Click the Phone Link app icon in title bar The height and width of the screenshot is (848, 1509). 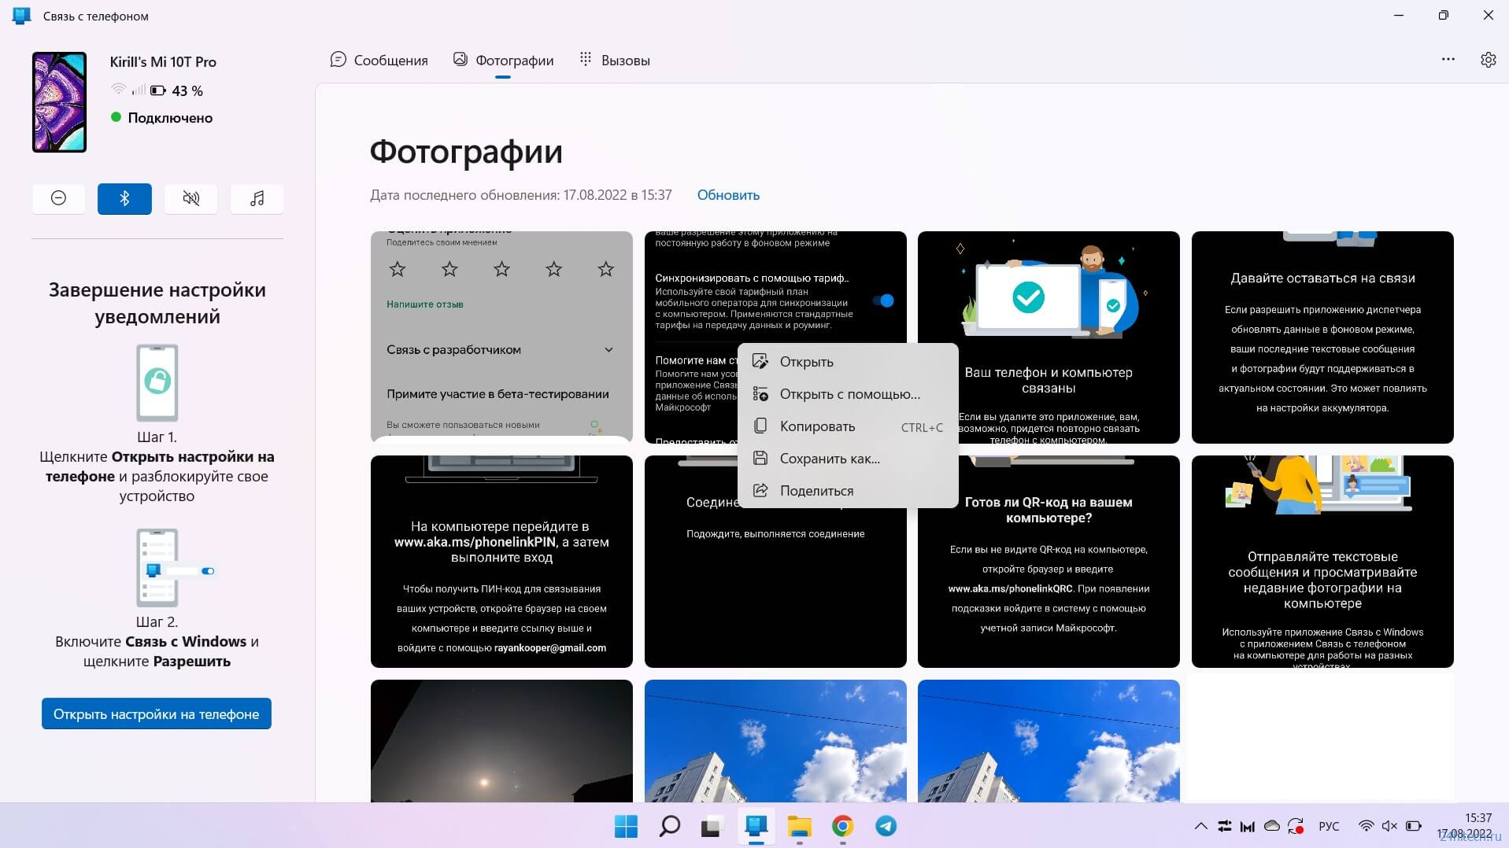click(22, 16)
